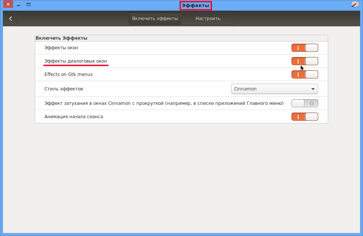Click the Эффект затухания в окнах Cinnamon text
Screen dimensions: 363x236
[164, 103]
